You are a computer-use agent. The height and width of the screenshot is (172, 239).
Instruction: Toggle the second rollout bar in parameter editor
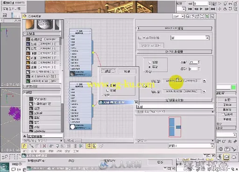pos(174,52)
